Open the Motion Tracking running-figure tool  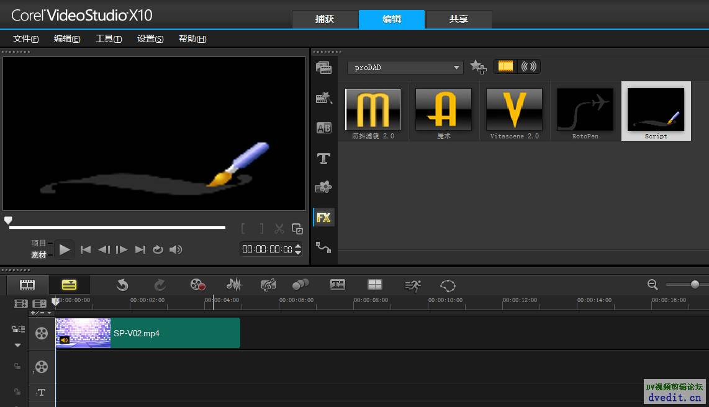(x=412, y=285)
